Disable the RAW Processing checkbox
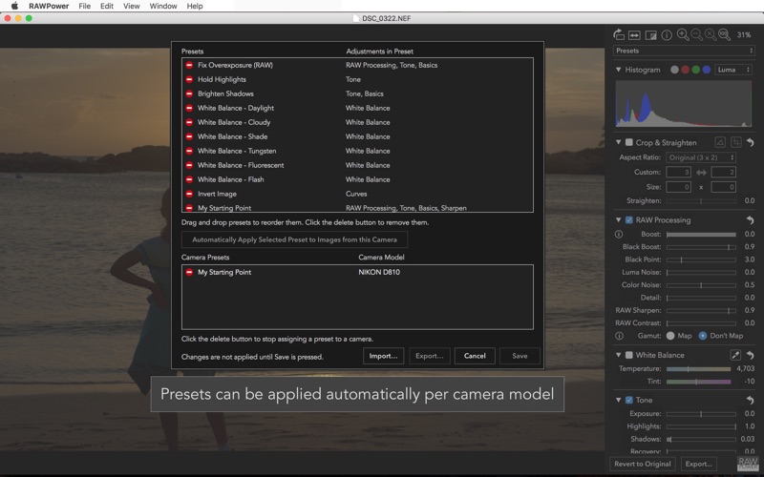Viewport: 764px width, 477px height. (x=629, y=220)
